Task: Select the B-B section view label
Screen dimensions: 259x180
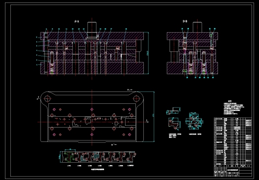Action: point(185,21)
